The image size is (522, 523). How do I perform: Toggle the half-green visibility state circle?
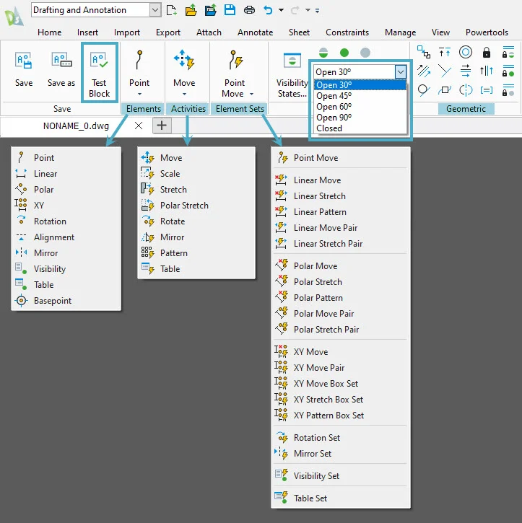pyautogui.click(x=323, y=53)
